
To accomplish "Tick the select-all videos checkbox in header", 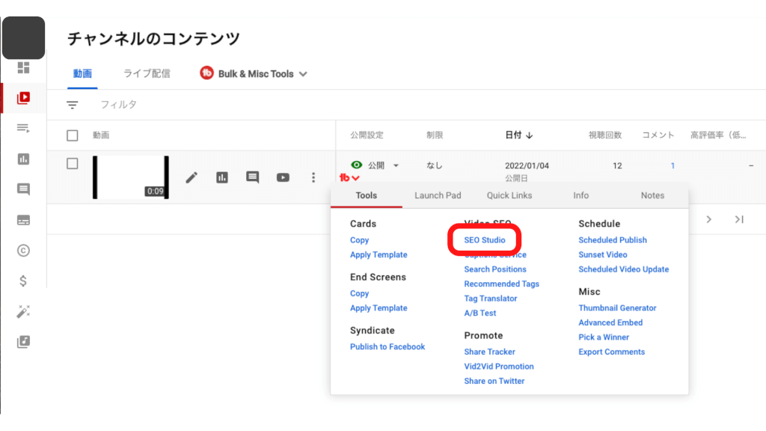I will click(73, 135).
